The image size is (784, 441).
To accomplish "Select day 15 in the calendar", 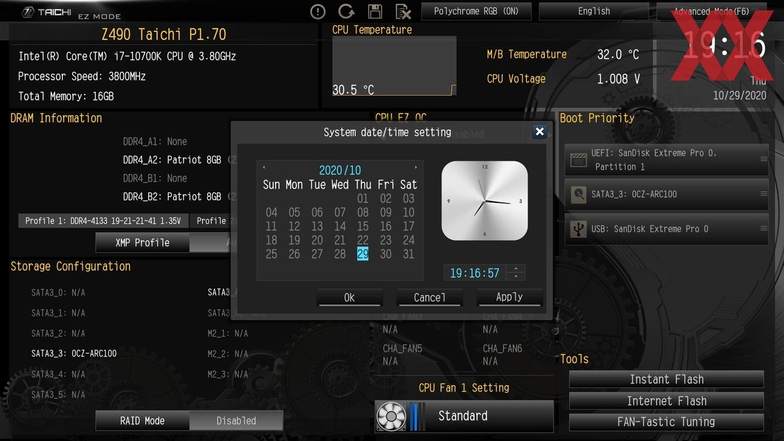I will point(363,226).
